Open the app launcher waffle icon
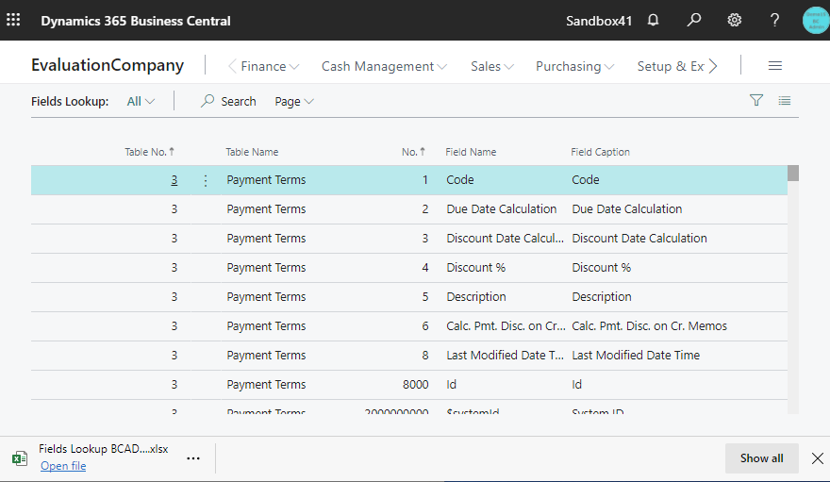The height and width of the screenshot is (482, 830). point(13,20)
